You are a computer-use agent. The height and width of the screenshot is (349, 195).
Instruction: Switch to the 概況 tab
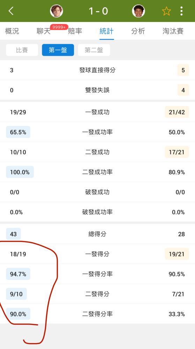[12, 31]
